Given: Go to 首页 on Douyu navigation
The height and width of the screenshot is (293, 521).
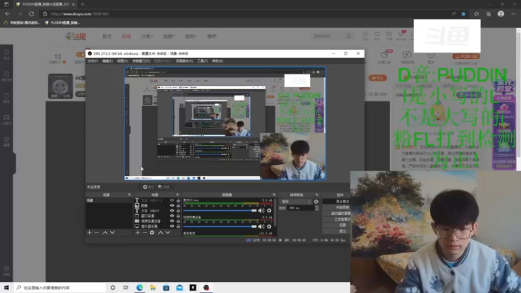Looking at the screenshot, I should (x=107, y=36).
